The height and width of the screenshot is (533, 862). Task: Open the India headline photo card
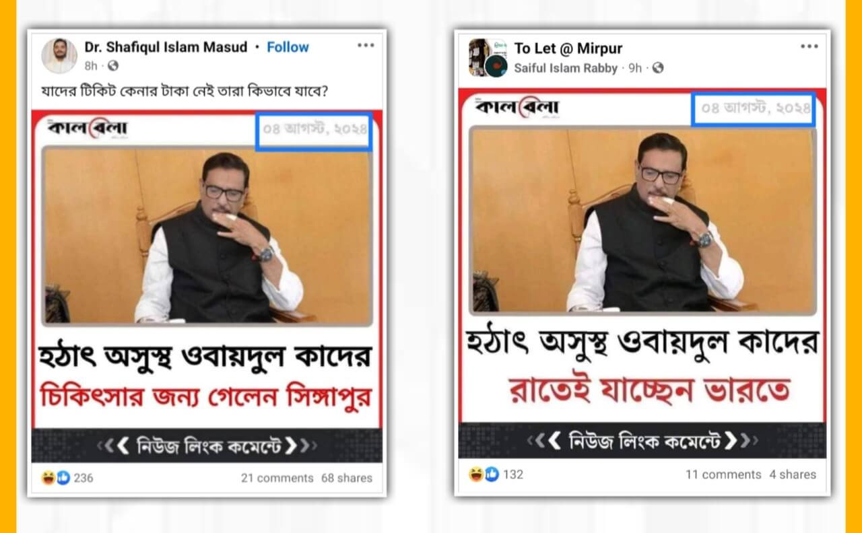642,273
